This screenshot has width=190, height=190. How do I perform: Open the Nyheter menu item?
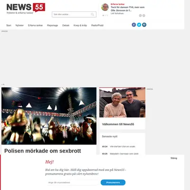pyautogui.click(x=19, y=25)
